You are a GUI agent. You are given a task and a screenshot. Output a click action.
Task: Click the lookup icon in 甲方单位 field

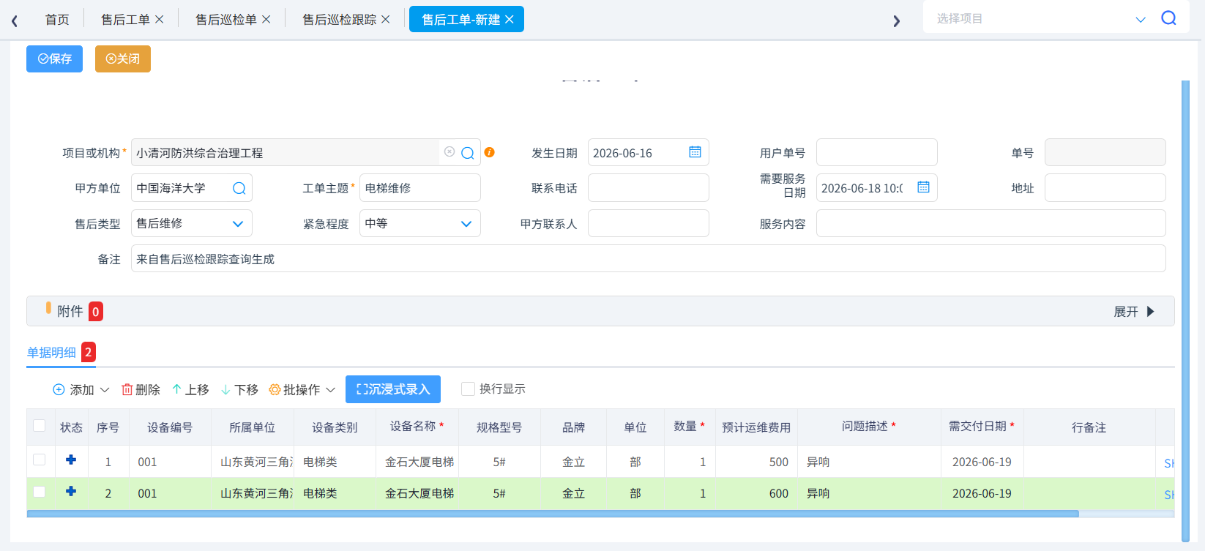pos(239,188)
